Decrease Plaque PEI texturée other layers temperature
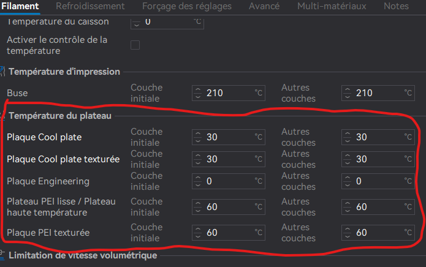This screenshot has height=267, width=426. tap(348, 236)
